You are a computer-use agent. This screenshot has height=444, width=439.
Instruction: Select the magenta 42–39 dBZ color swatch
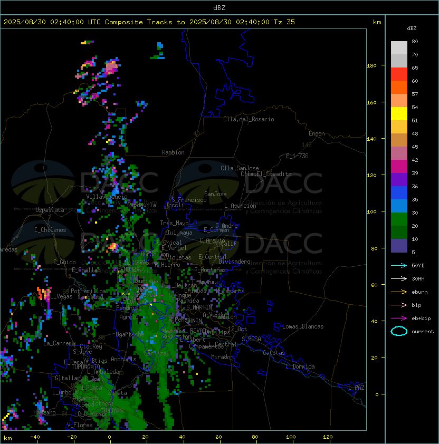point(399,167)
